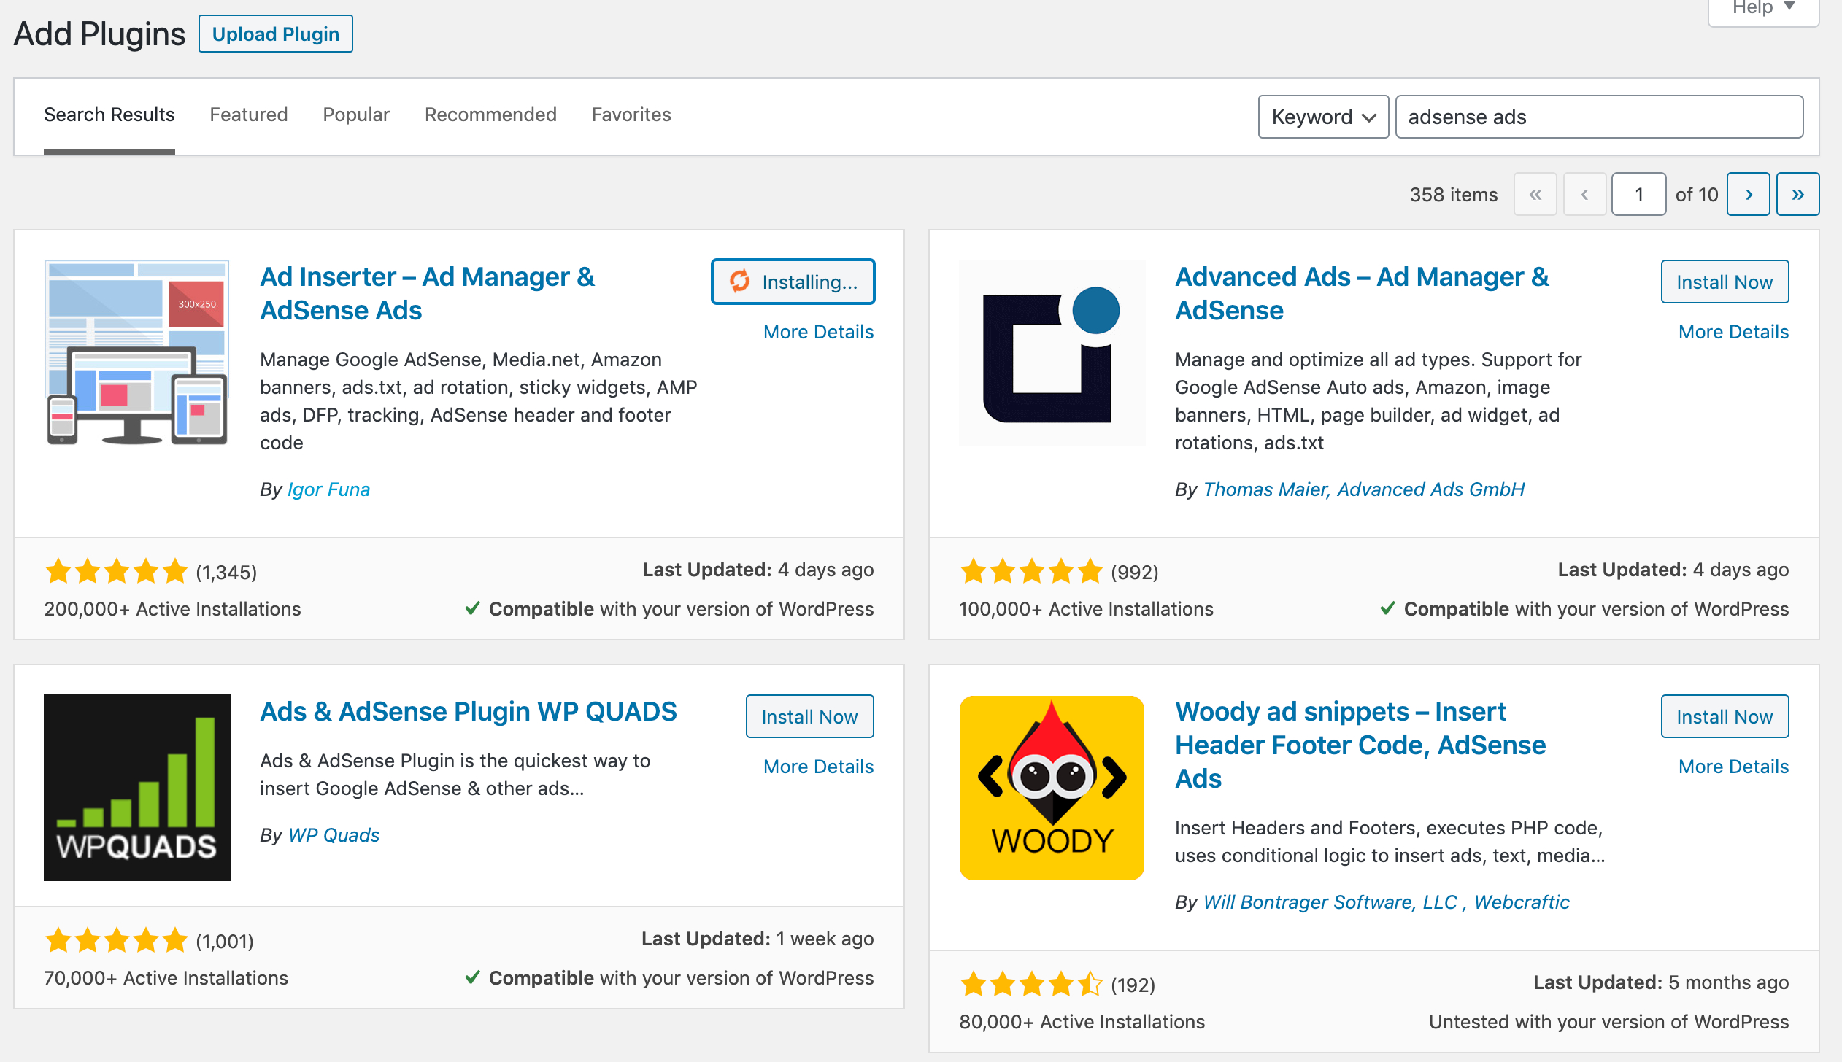This screenshot has height=1062, width=1842.
Task: Open the WP QUADS plugin logo
Action: [x=136, y=787]
